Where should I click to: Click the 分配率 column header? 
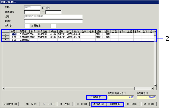point(23,31)
